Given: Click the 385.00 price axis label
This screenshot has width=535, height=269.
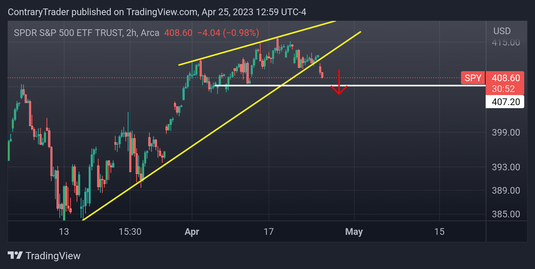Looking at the screenshot, I should point(506,214).
